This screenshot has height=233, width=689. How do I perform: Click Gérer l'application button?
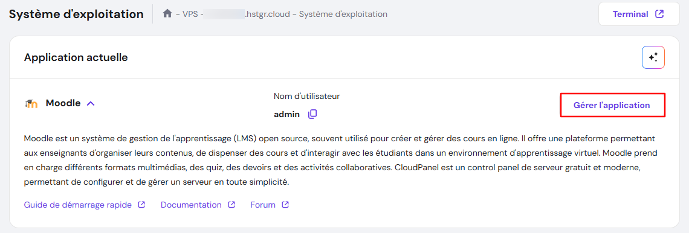(x=612, y=105)
